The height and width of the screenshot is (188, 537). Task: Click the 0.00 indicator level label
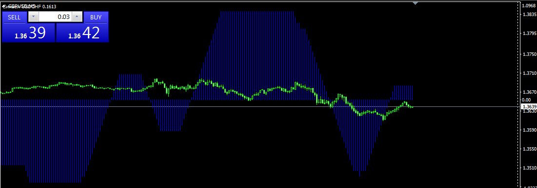(526, 100)
